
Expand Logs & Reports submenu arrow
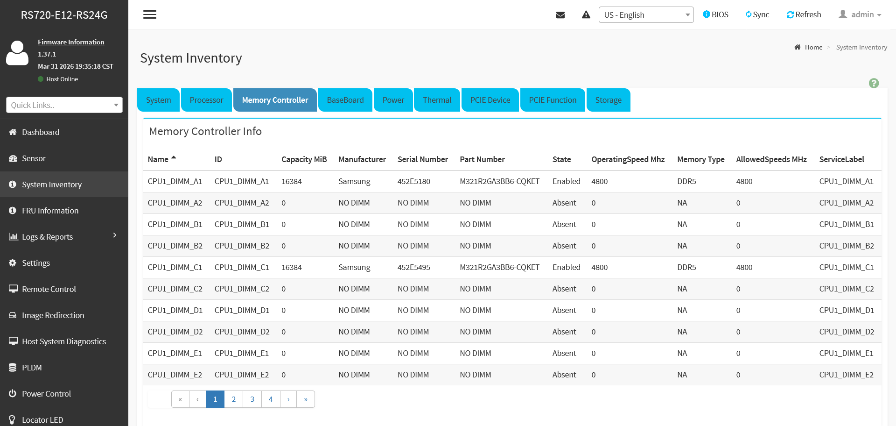click(115, 235)
